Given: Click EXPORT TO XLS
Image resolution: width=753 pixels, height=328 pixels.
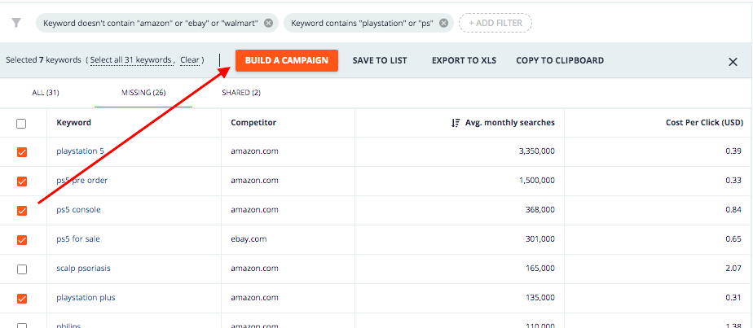Looking at the screenshot, I should point(464,60).
